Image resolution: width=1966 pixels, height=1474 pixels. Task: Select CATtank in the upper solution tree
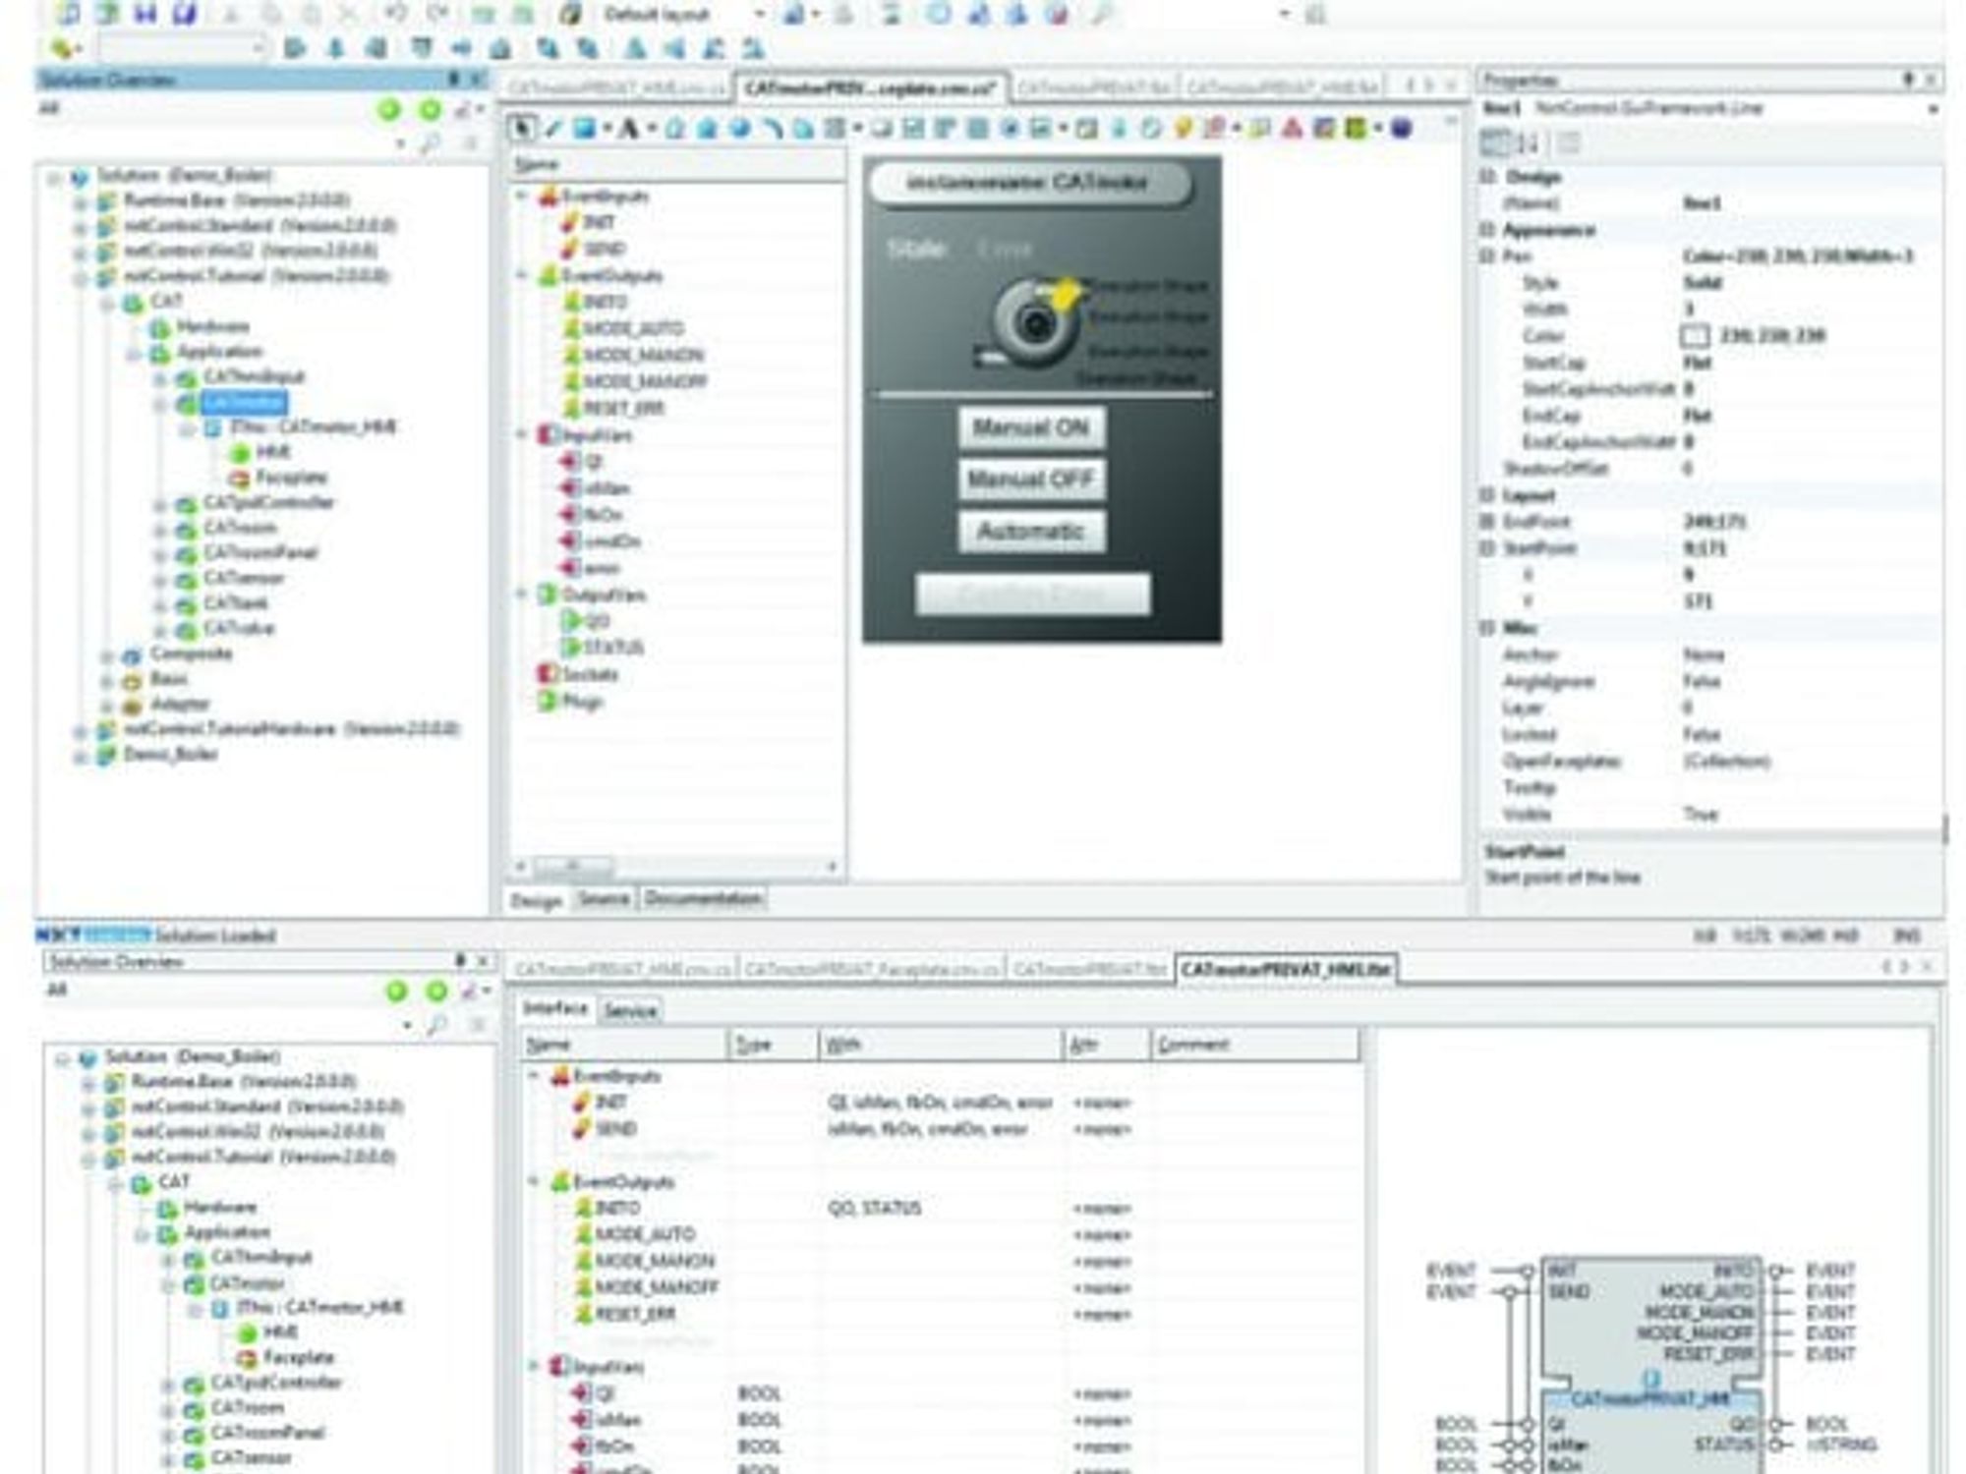pyautogui.click(x=235, y=603)
